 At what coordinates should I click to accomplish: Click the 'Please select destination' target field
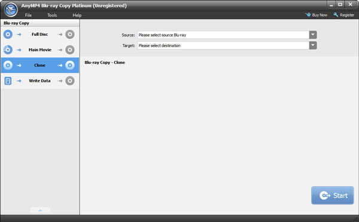223,45
